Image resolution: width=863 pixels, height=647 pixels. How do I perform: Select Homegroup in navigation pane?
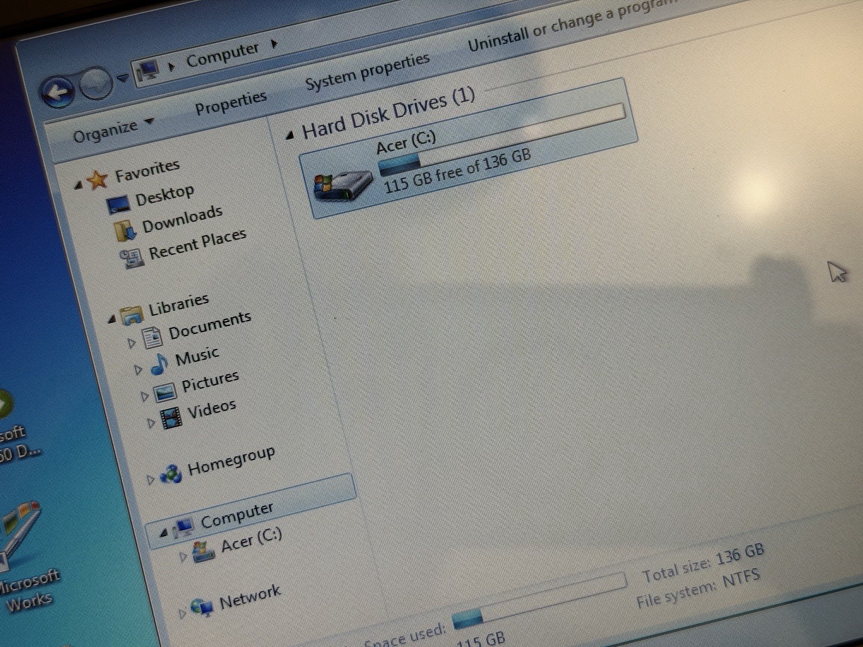[x=231, y=460]
